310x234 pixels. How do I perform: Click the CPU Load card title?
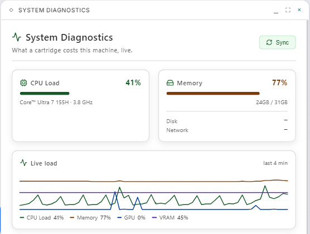pos(45,83)
